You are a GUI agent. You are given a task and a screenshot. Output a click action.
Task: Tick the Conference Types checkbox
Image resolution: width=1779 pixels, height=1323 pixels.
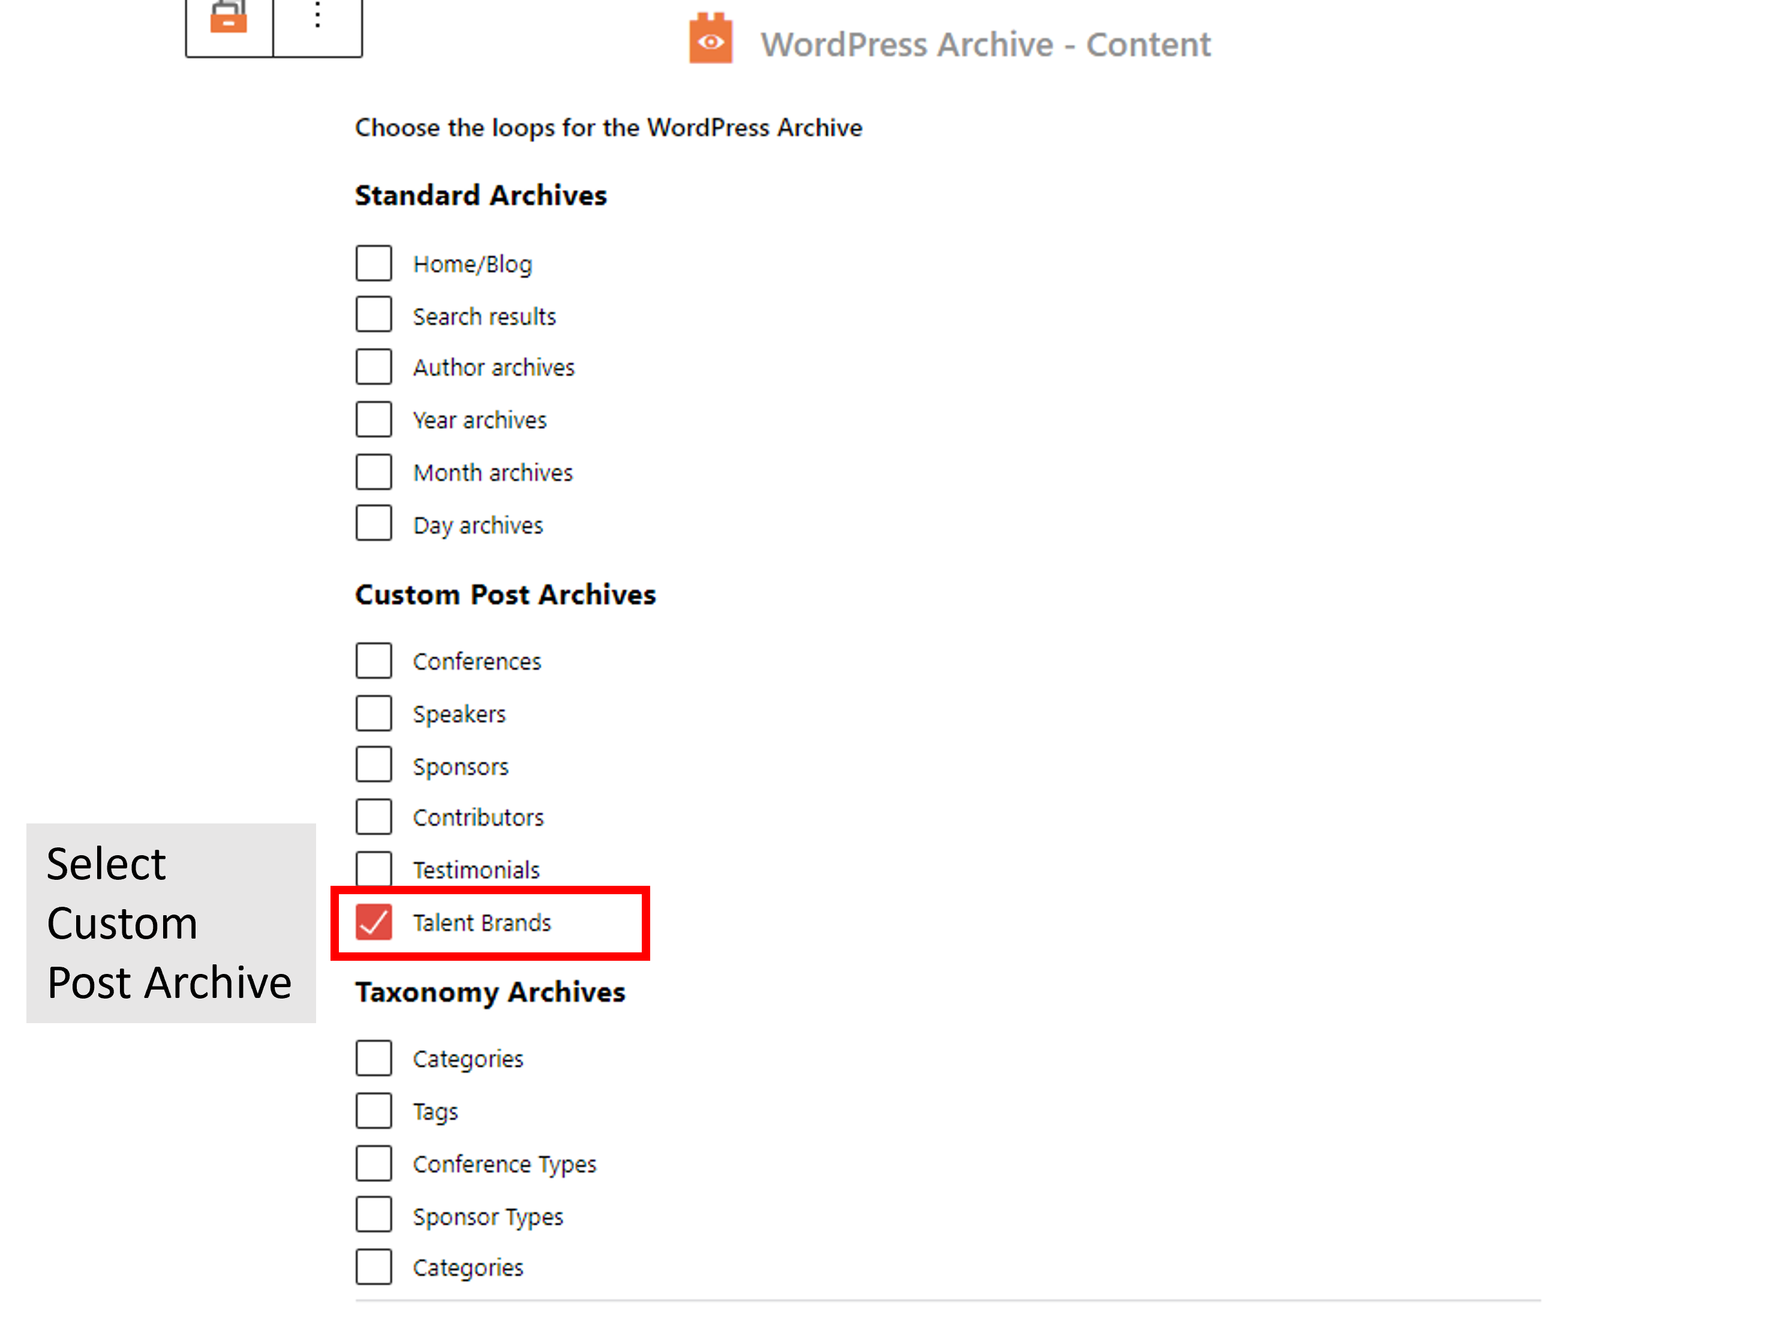click(374, 1163)
